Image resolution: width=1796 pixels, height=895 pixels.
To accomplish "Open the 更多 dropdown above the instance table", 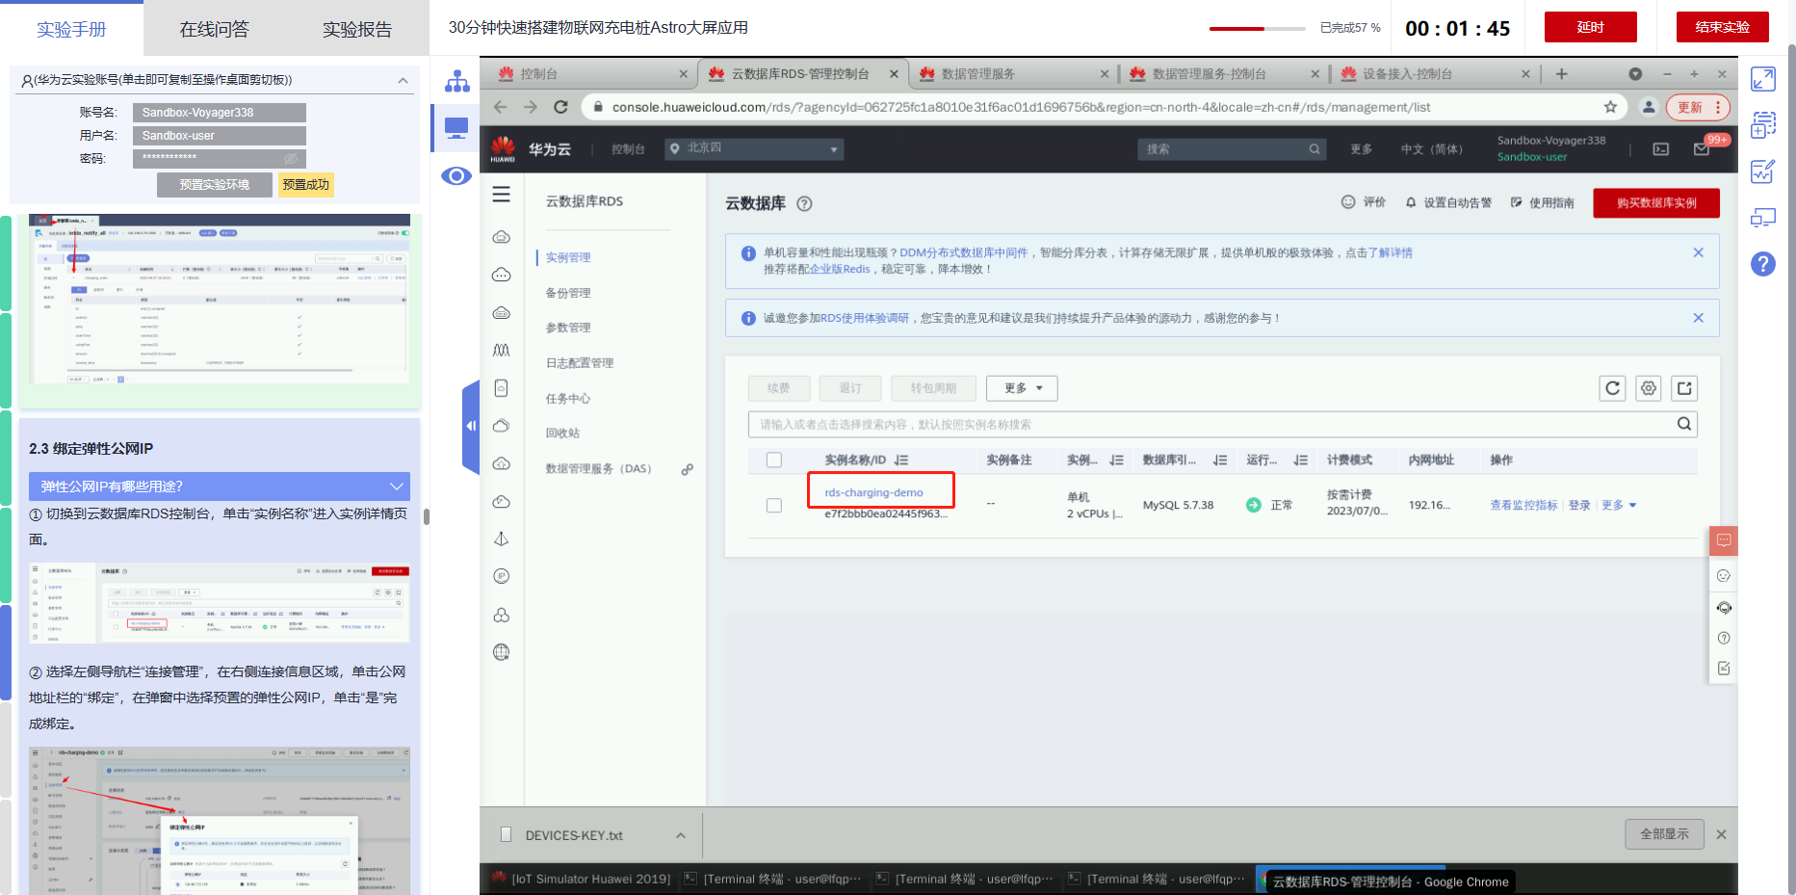I will pyautogui.click(x=1022, y=388).
